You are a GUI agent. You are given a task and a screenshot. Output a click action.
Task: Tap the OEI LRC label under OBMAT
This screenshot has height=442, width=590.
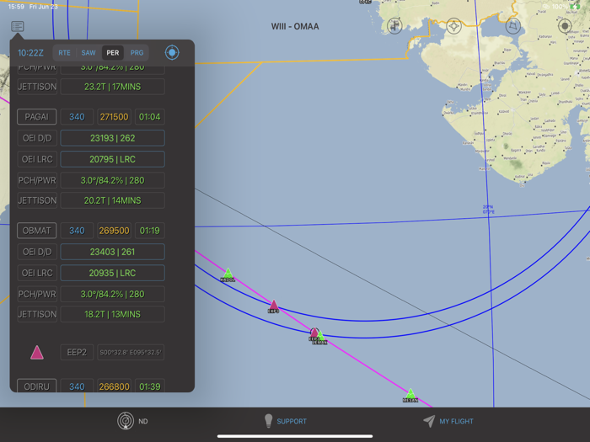[x=37, y=273]
